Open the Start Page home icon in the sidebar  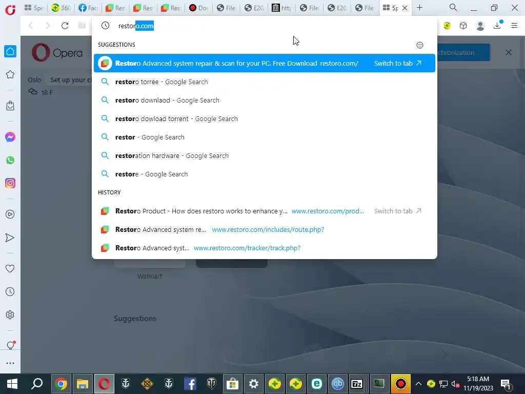point(10,51)
